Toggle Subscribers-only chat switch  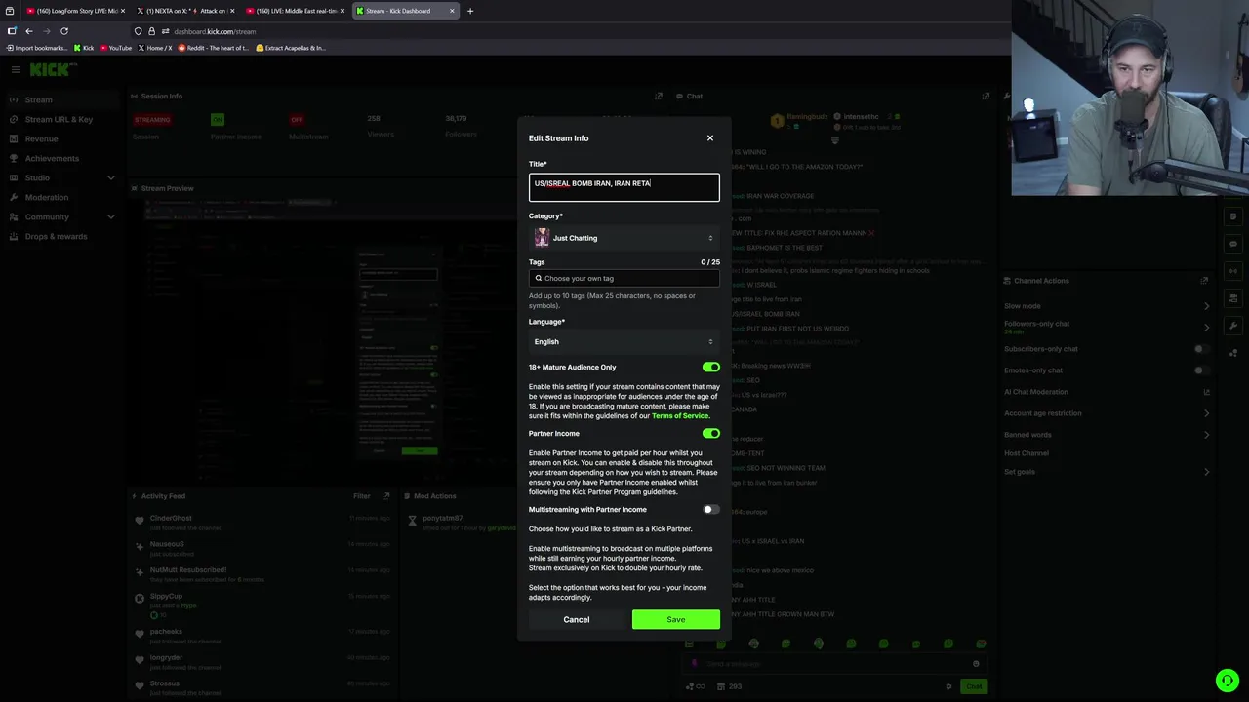click(1201, 349)
